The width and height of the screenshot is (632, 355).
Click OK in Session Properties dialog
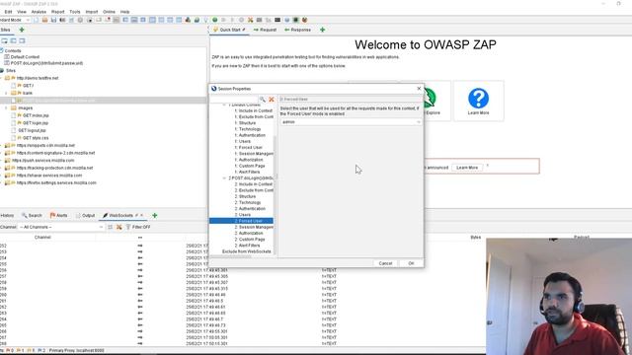[411, 263]
